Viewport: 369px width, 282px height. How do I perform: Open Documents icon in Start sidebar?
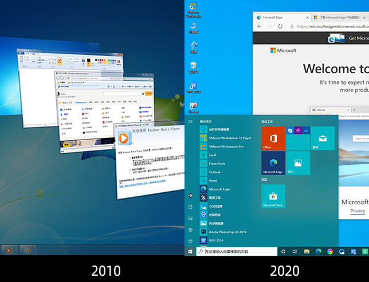(x=190, y=207)
